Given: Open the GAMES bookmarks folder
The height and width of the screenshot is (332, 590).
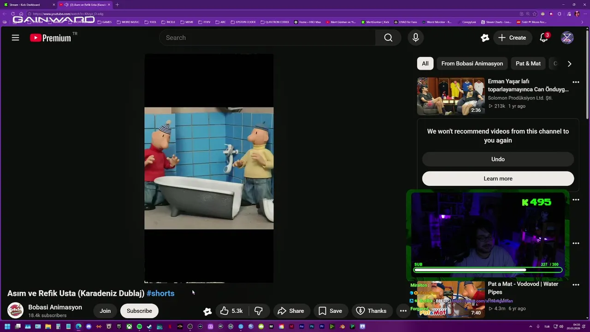Looking at the screenshot, I should [x=104, y=22].
